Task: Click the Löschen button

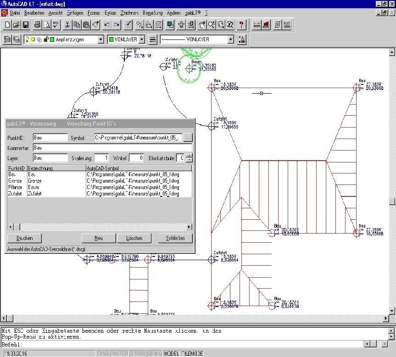Action: pos(134,238)
